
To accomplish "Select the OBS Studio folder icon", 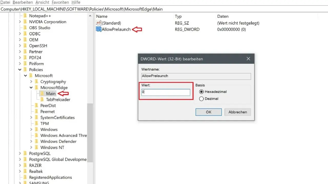I will coord(25,28).
